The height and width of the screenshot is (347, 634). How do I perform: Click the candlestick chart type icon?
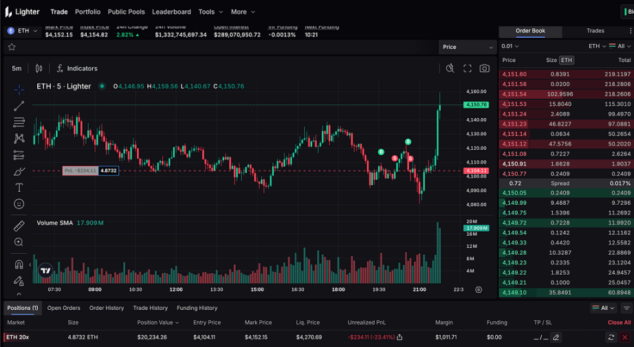39,69
